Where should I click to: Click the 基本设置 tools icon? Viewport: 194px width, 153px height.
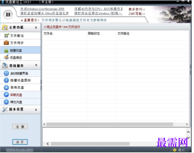pyautogui.click(x=5, y=109)
